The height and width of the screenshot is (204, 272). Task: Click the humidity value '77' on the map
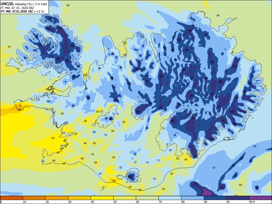158,161
